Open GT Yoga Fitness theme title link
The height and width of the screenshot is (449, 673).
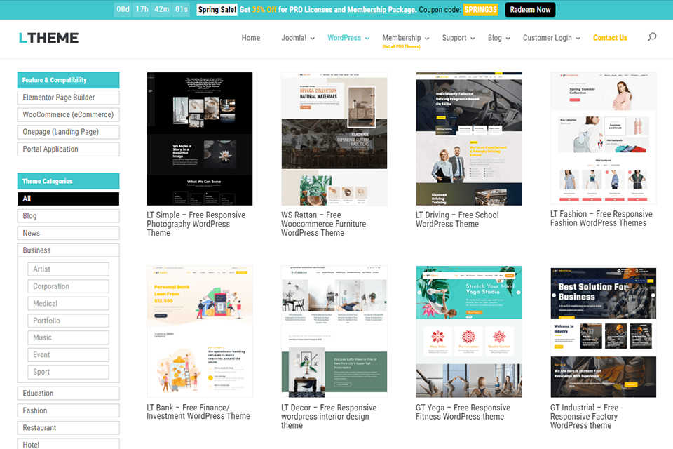pyautogui.click(x=463, y=412)
